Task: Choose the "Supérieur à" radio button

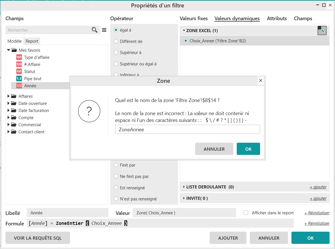Action: click(116, 53)
